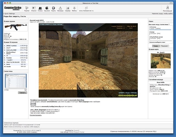Screen dimensions: 176x137
Task: Open player Jo!nt a.K.a b0W profile
Action: 11,50
